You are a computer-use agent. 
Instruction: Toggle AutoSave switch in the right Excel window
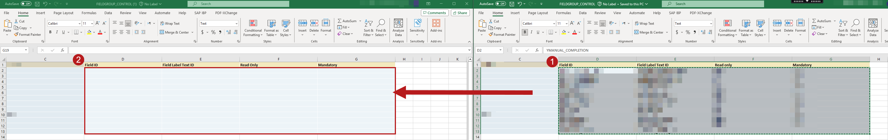500,4
